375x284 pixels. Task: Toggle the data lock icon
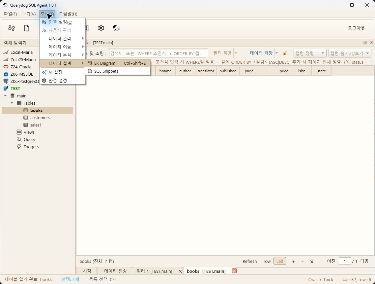[x=285, y=53]
